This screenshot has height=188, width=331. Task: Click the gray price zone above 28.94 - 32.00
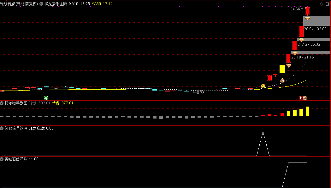[317, 21]
